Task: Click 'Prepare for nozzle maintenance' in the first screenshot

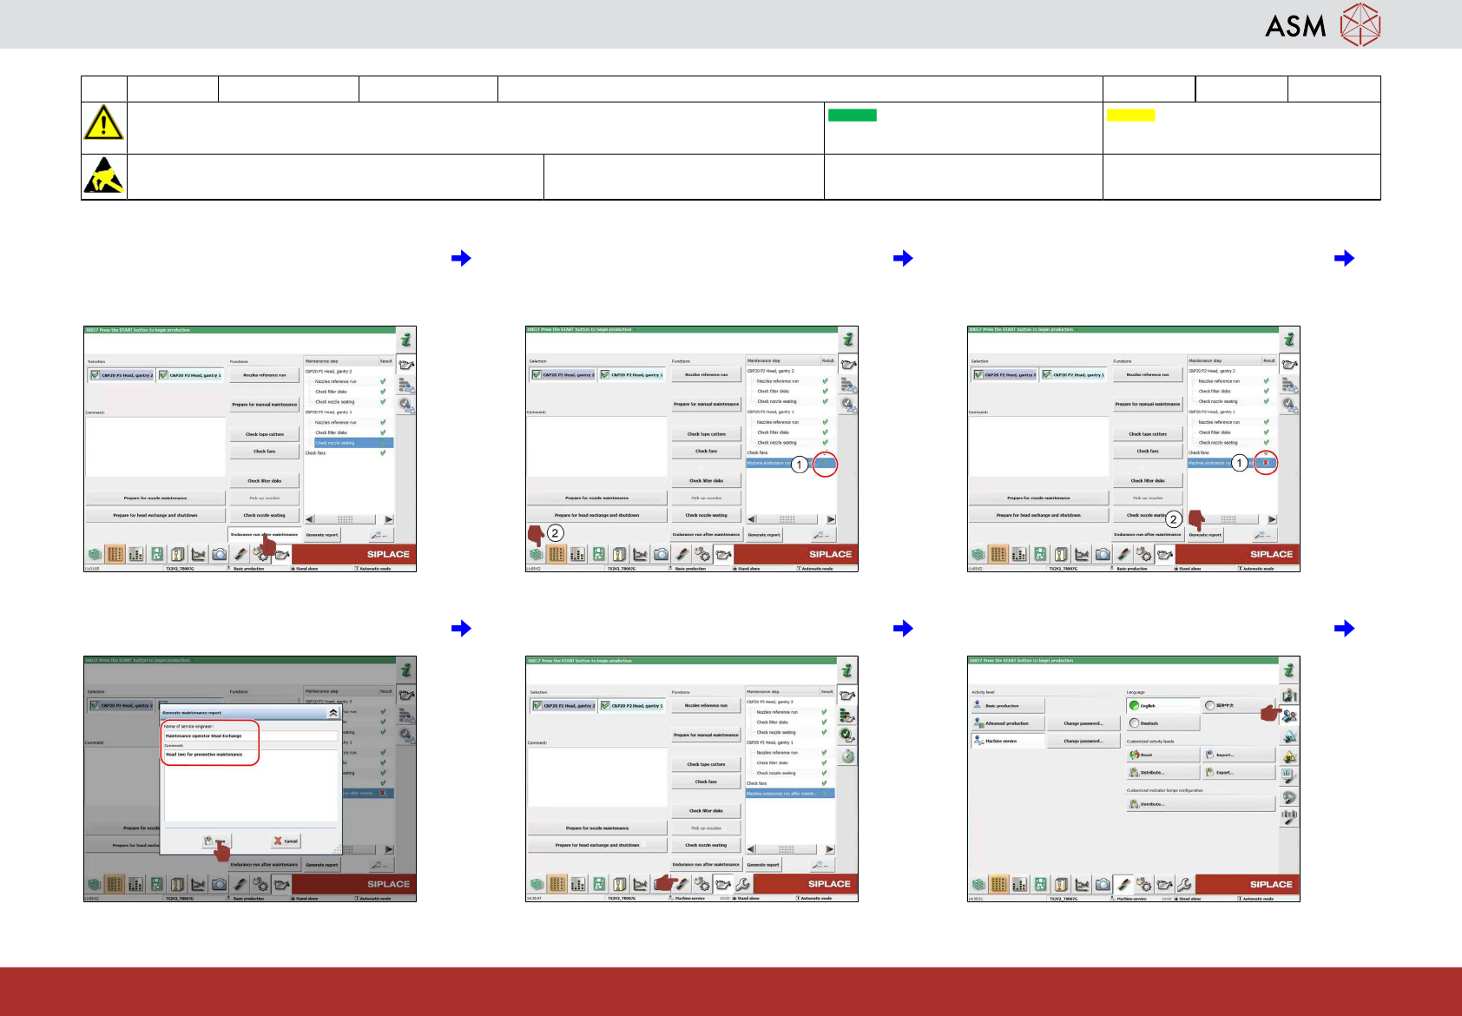Action: coord(155,498)
